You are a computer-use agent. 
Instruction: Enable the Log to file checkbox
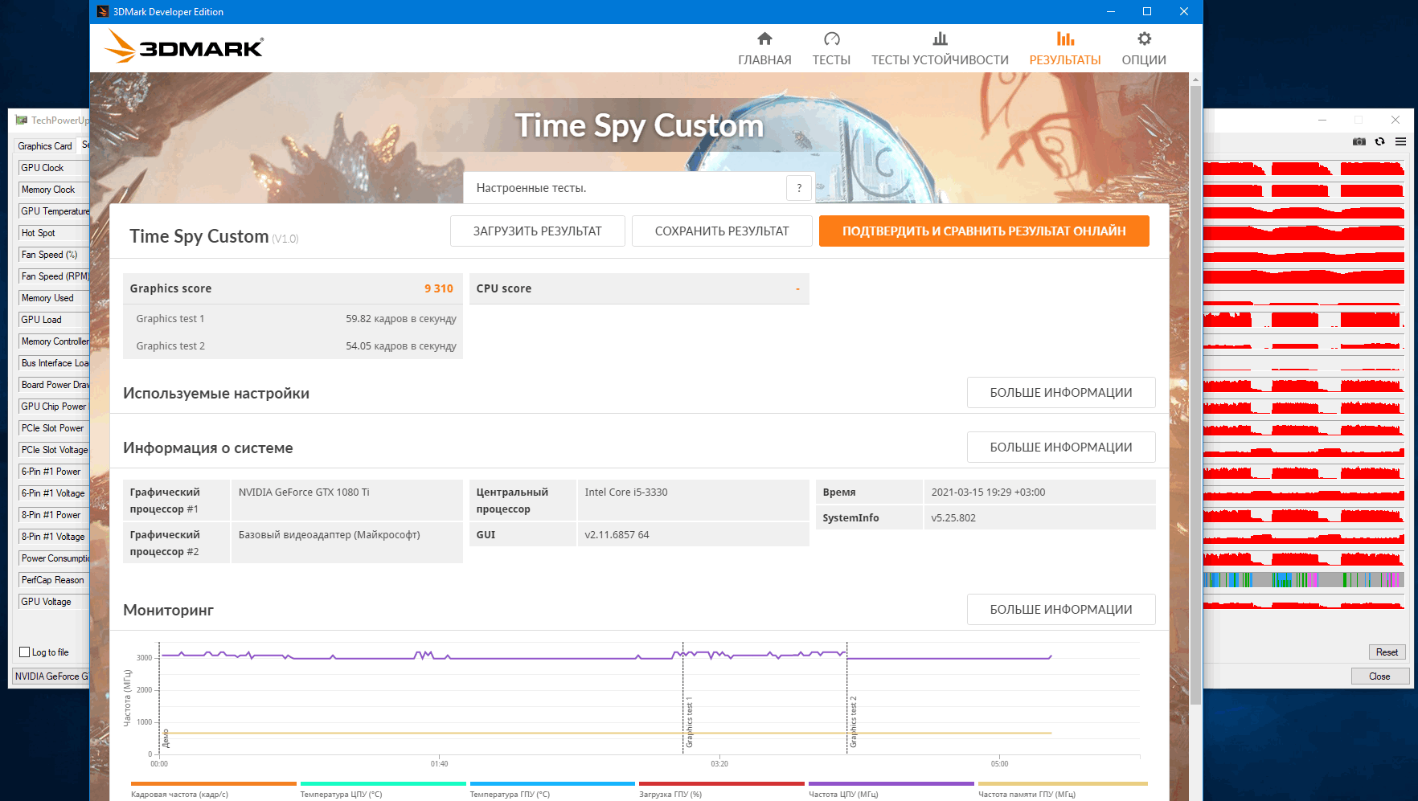(25, 652)
